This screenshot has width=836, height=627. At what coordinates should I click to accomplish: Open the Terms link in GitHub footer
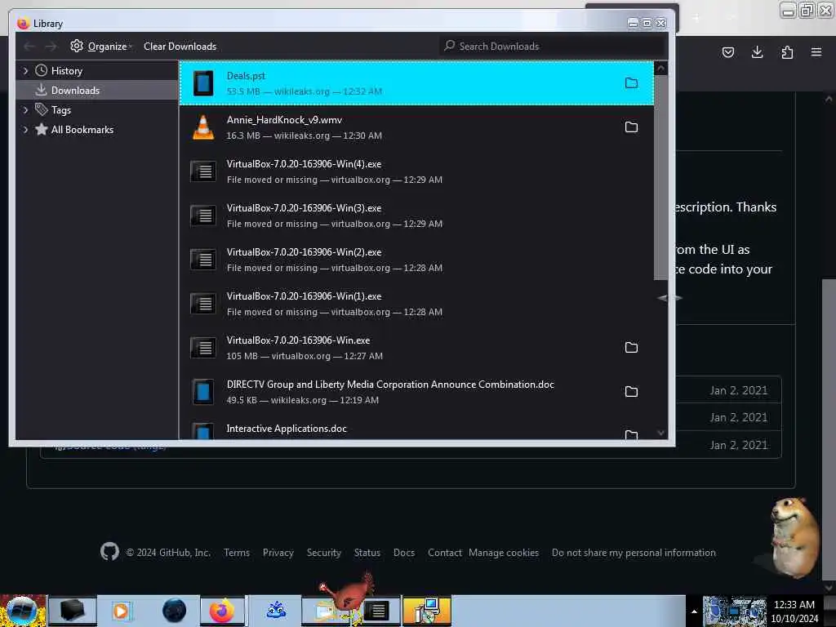(x=237, y=553)
